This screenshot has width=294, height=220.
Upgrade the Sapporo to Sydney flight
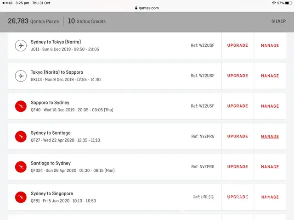point(237,106)
